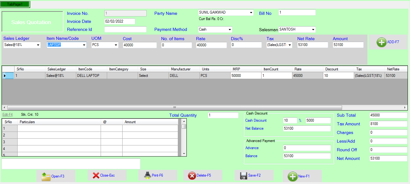Expand the Sales Ledger dropdown
The height and width of the screenshot is (184, 410).
38,45
